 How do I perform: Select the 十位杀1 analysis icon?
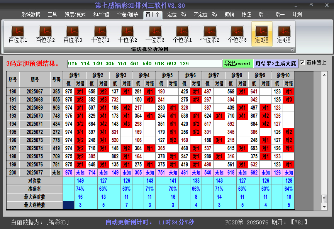(x=100, y=34)
